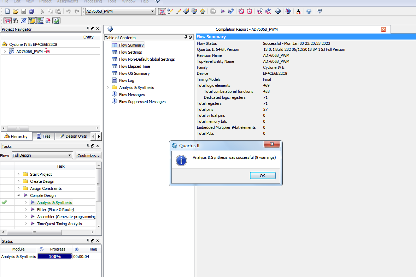This screenshot has height=277, width=416.
Task: Open the Flow Full Design dropdown
Action: (x=70, y=155)
